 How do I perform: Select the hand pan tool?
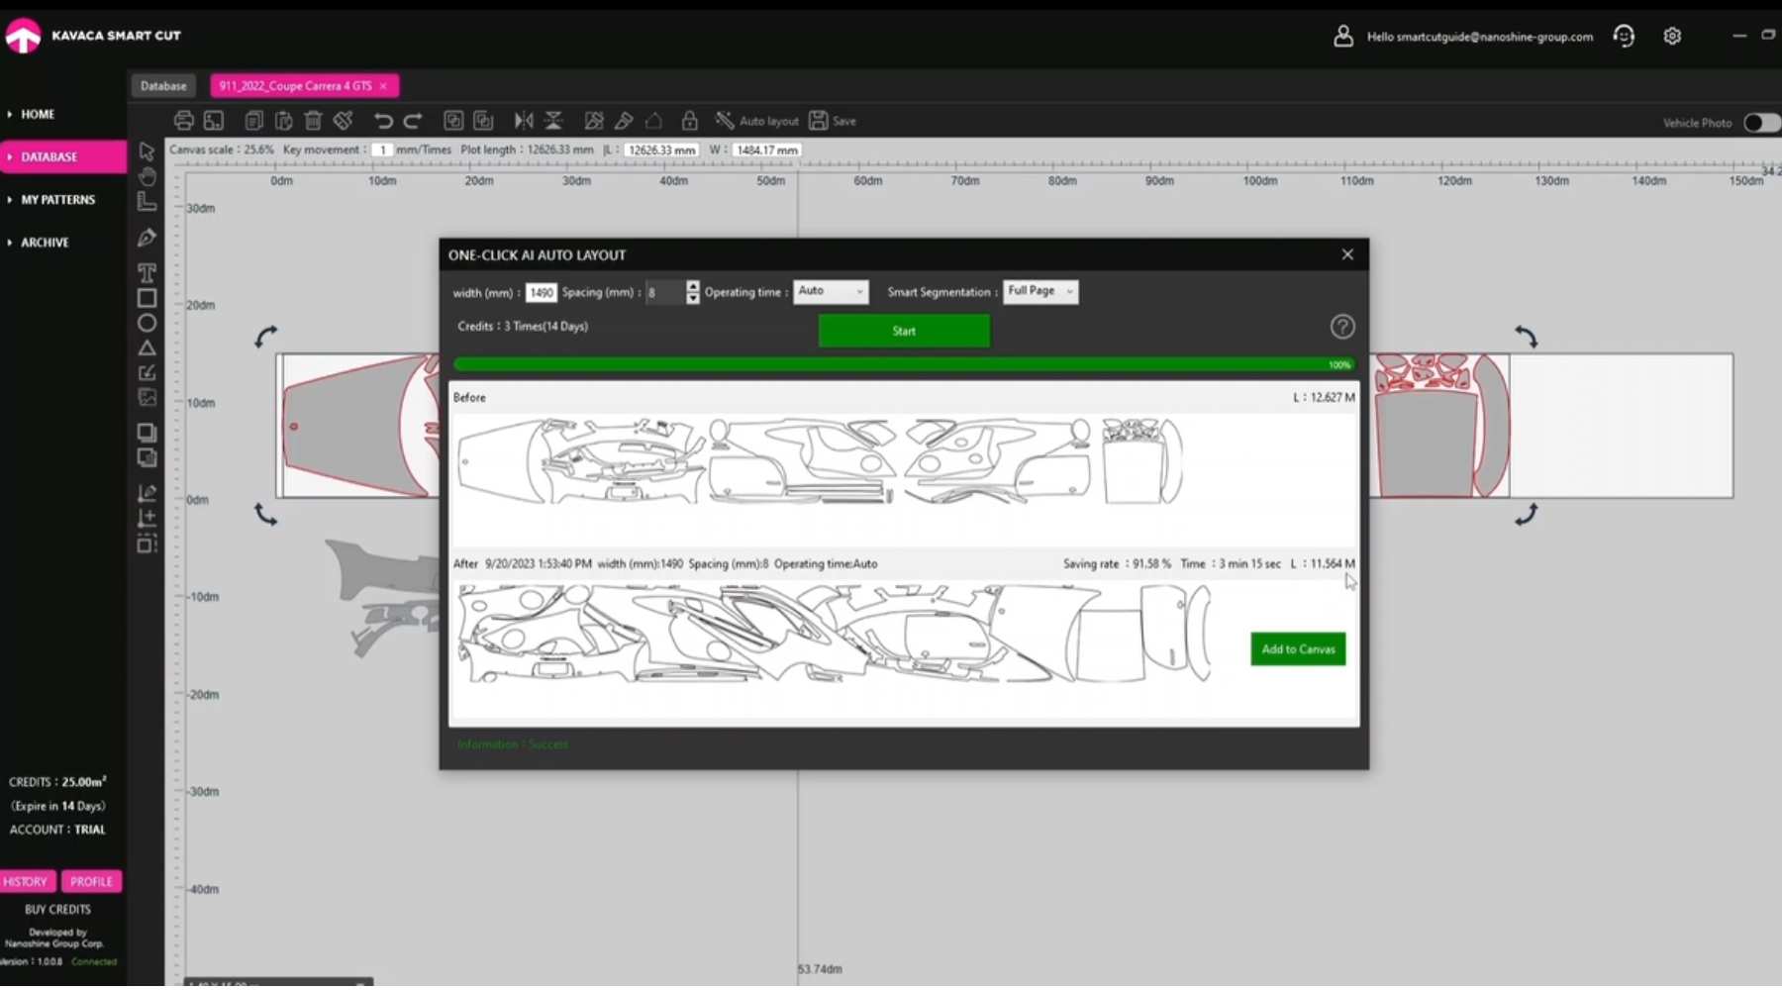(147, 176)
